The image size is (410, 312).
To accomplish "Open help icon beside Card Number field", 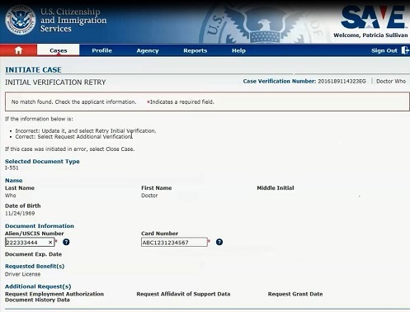I will 219,242.
